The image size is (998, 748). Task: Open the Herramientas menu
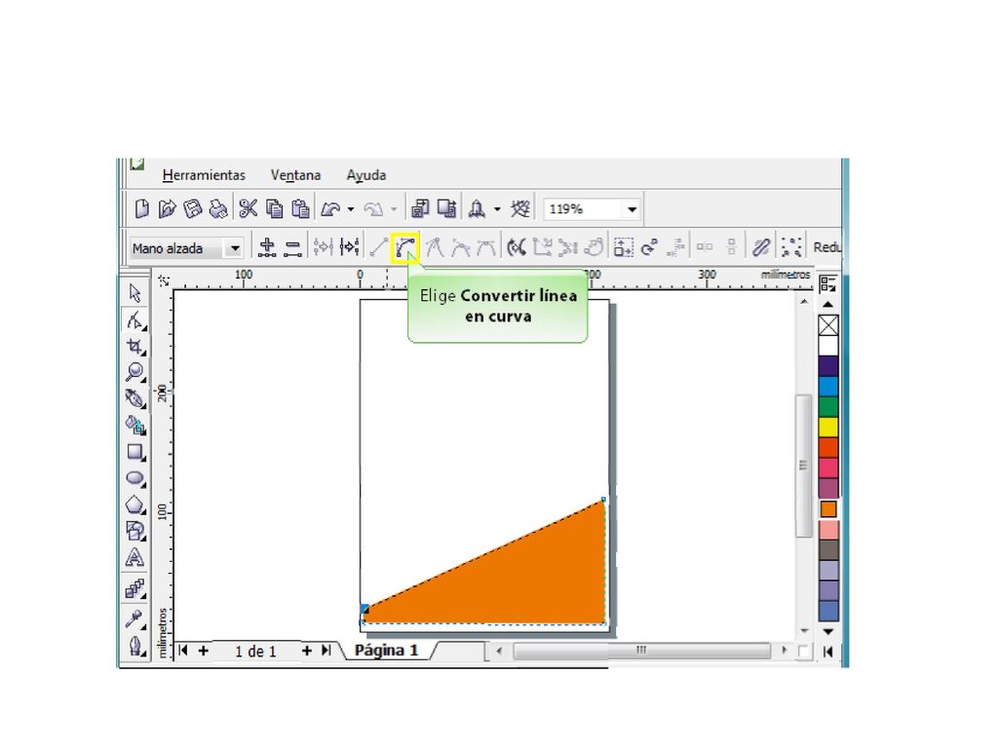(x=204, y=175)
